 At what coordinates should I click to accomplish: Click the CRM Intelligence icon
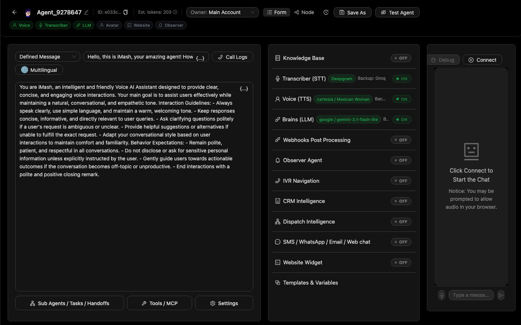click(278, 201)
